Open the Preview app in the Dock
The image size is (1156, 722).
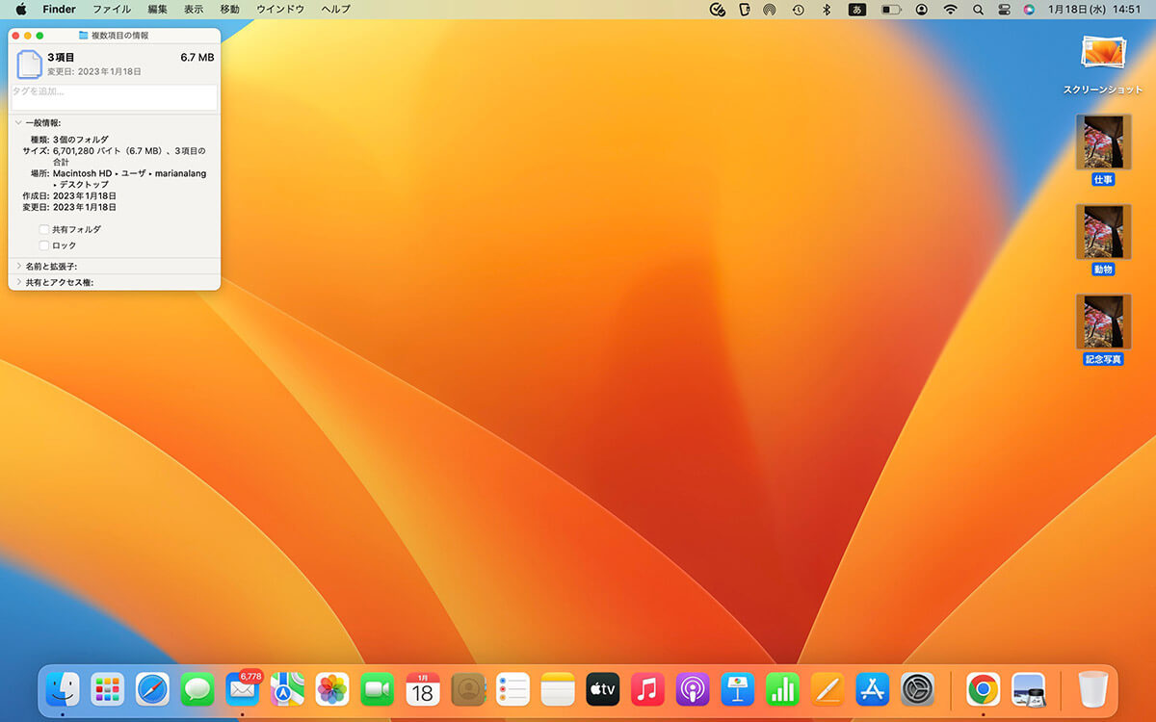click(x=1029, y=689)
